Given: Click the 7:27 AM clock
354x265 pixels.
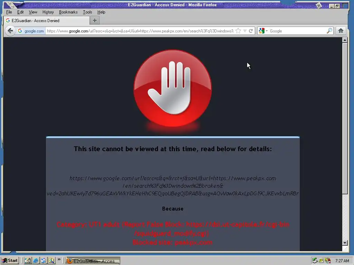Looking at the screenshot, I should pos(342,261).
